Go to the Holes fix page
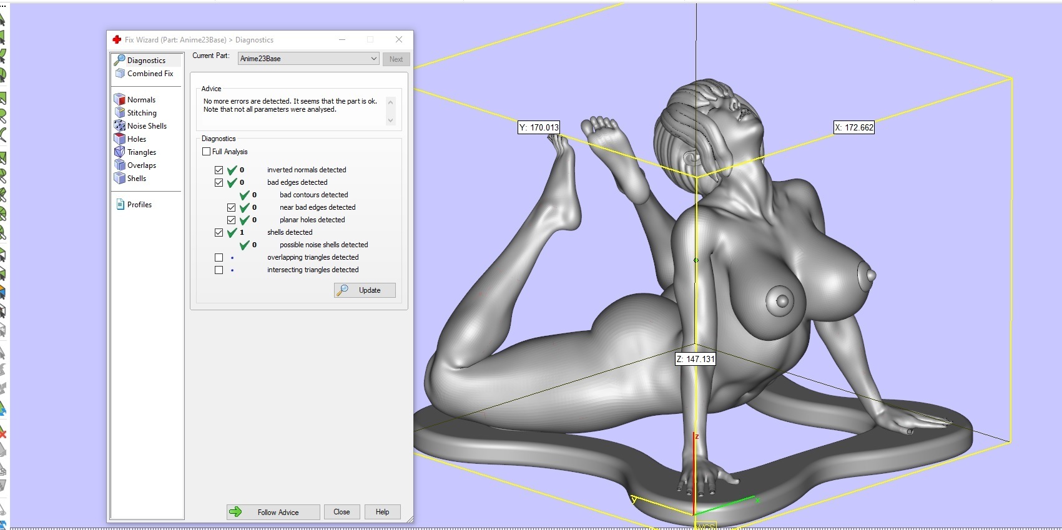The height and width of the screenshot is (530, 1062). (136, 139)
